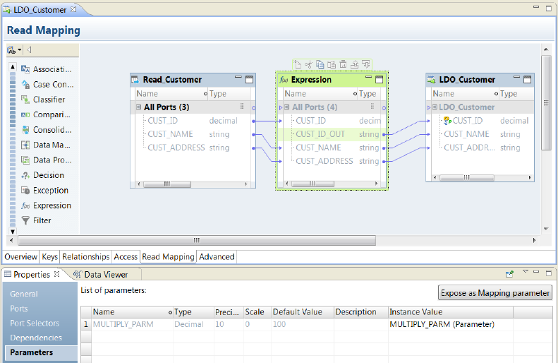This screenshot has height=363, width=558.
Task: Collapse LDO_Customer port group
Action: point(435,107)
